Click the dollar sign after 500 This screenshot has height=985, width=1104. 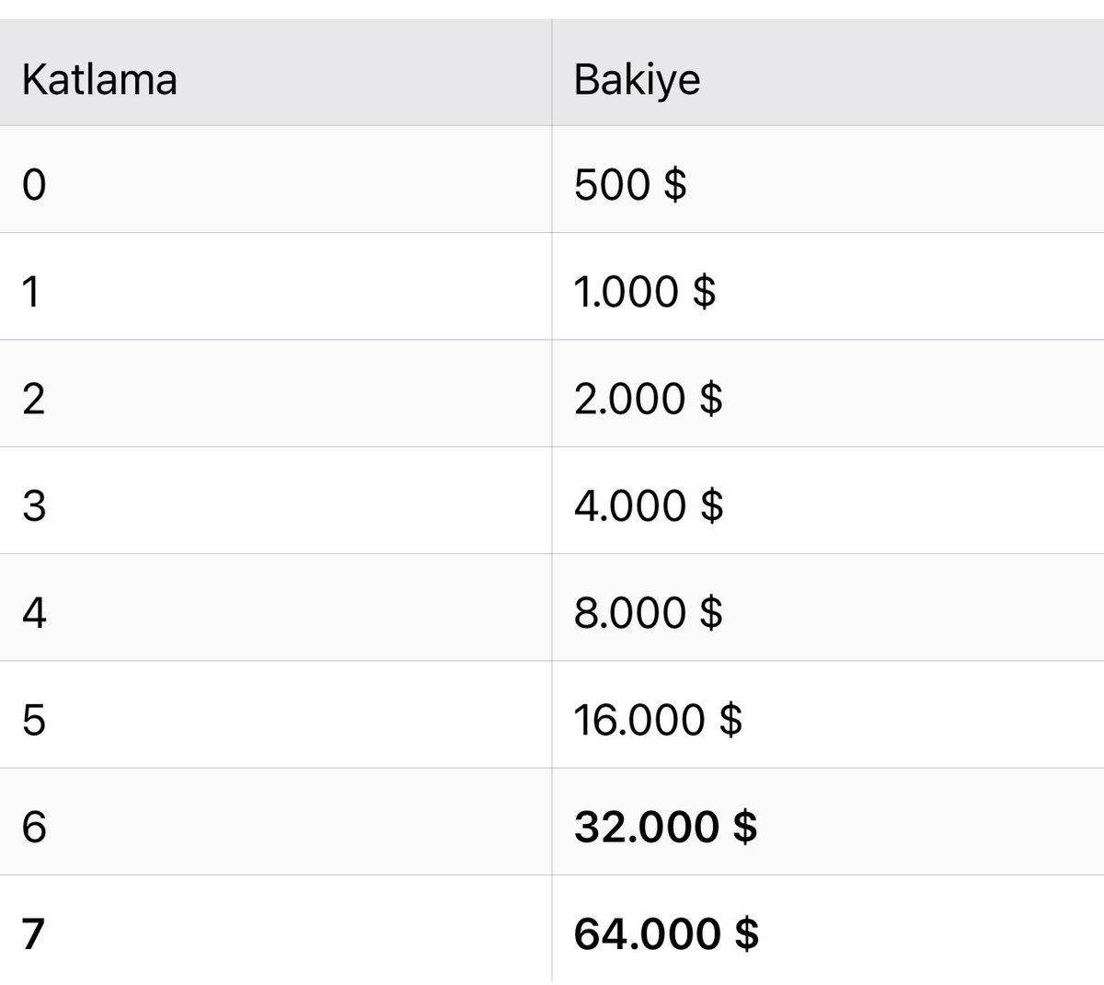674,184
